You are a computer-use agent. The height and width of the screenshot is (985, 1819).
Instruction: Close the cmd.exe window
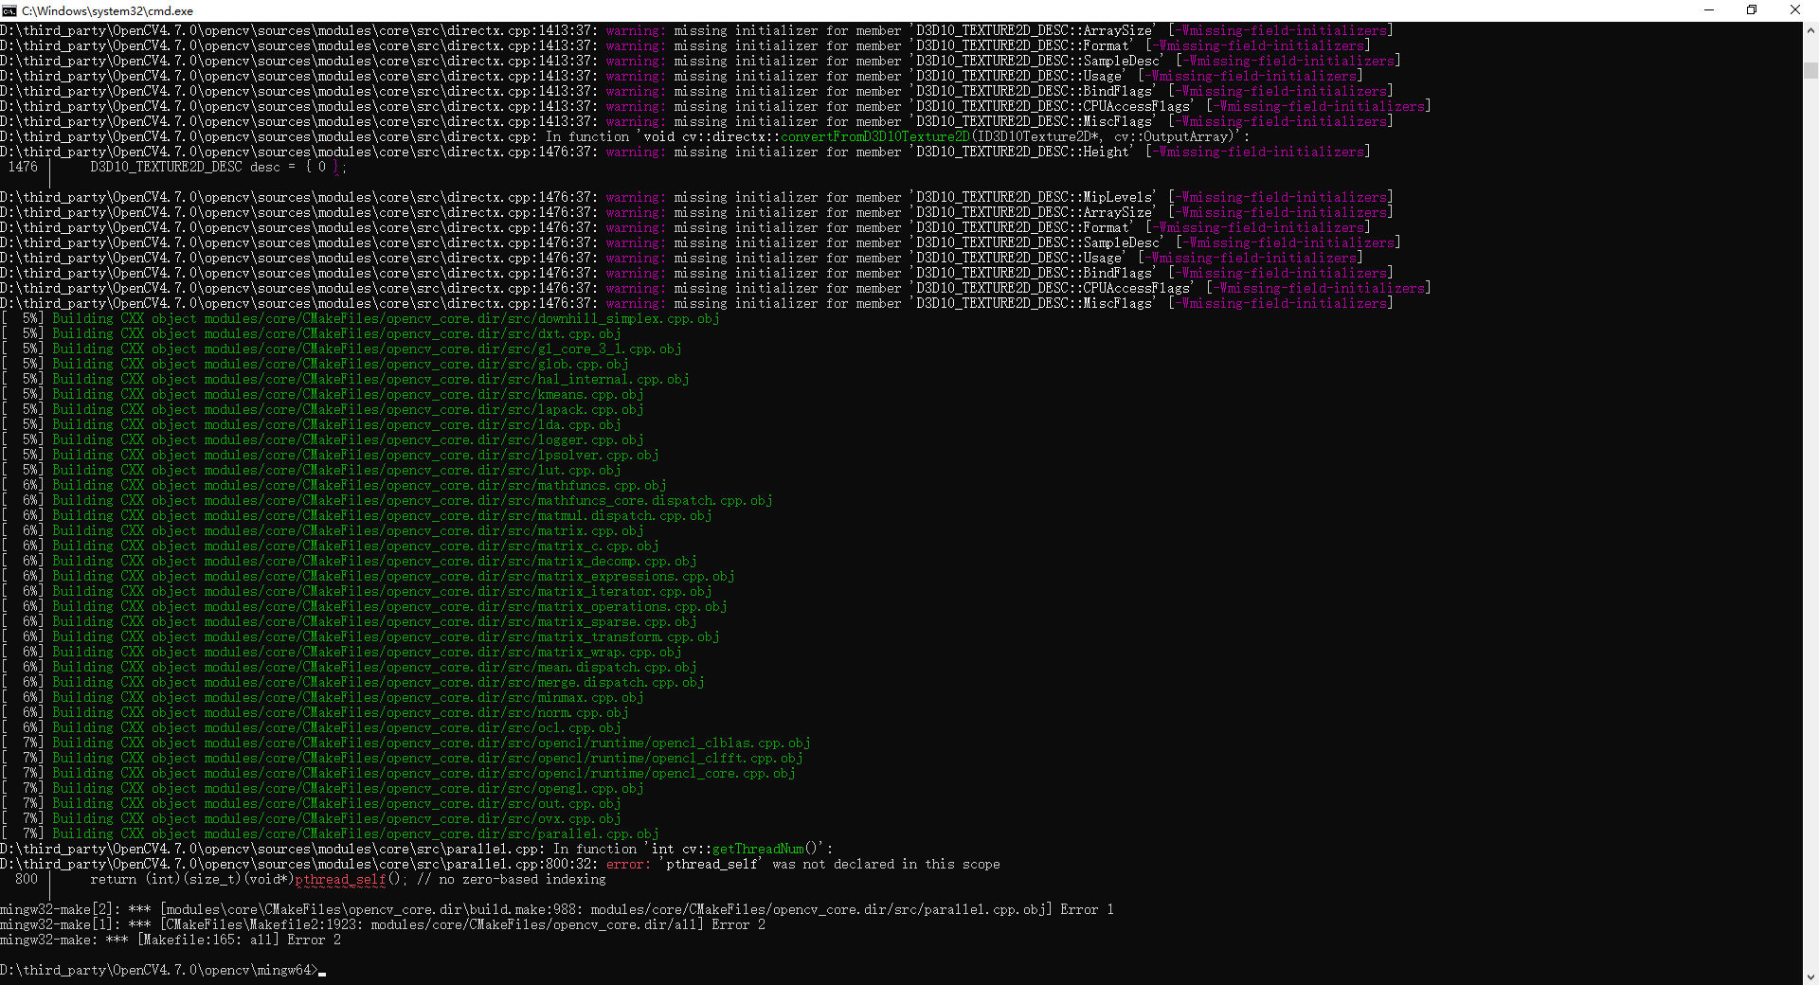click(1795, 10)
